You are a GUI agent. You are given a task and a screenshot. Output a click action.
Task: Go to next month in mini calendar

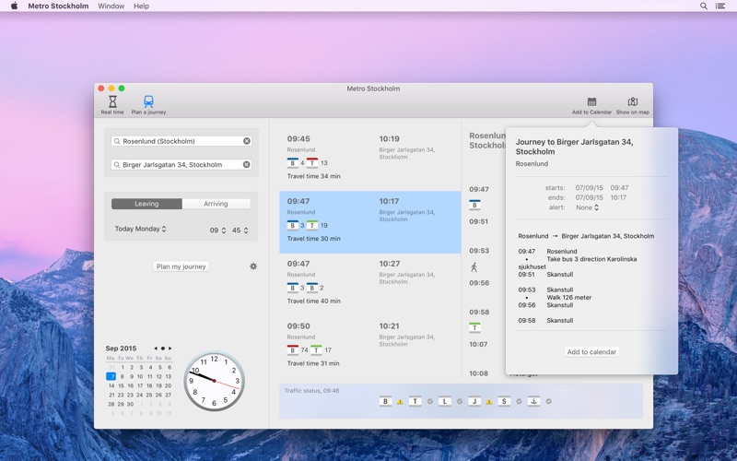click(x=170, y=349)
